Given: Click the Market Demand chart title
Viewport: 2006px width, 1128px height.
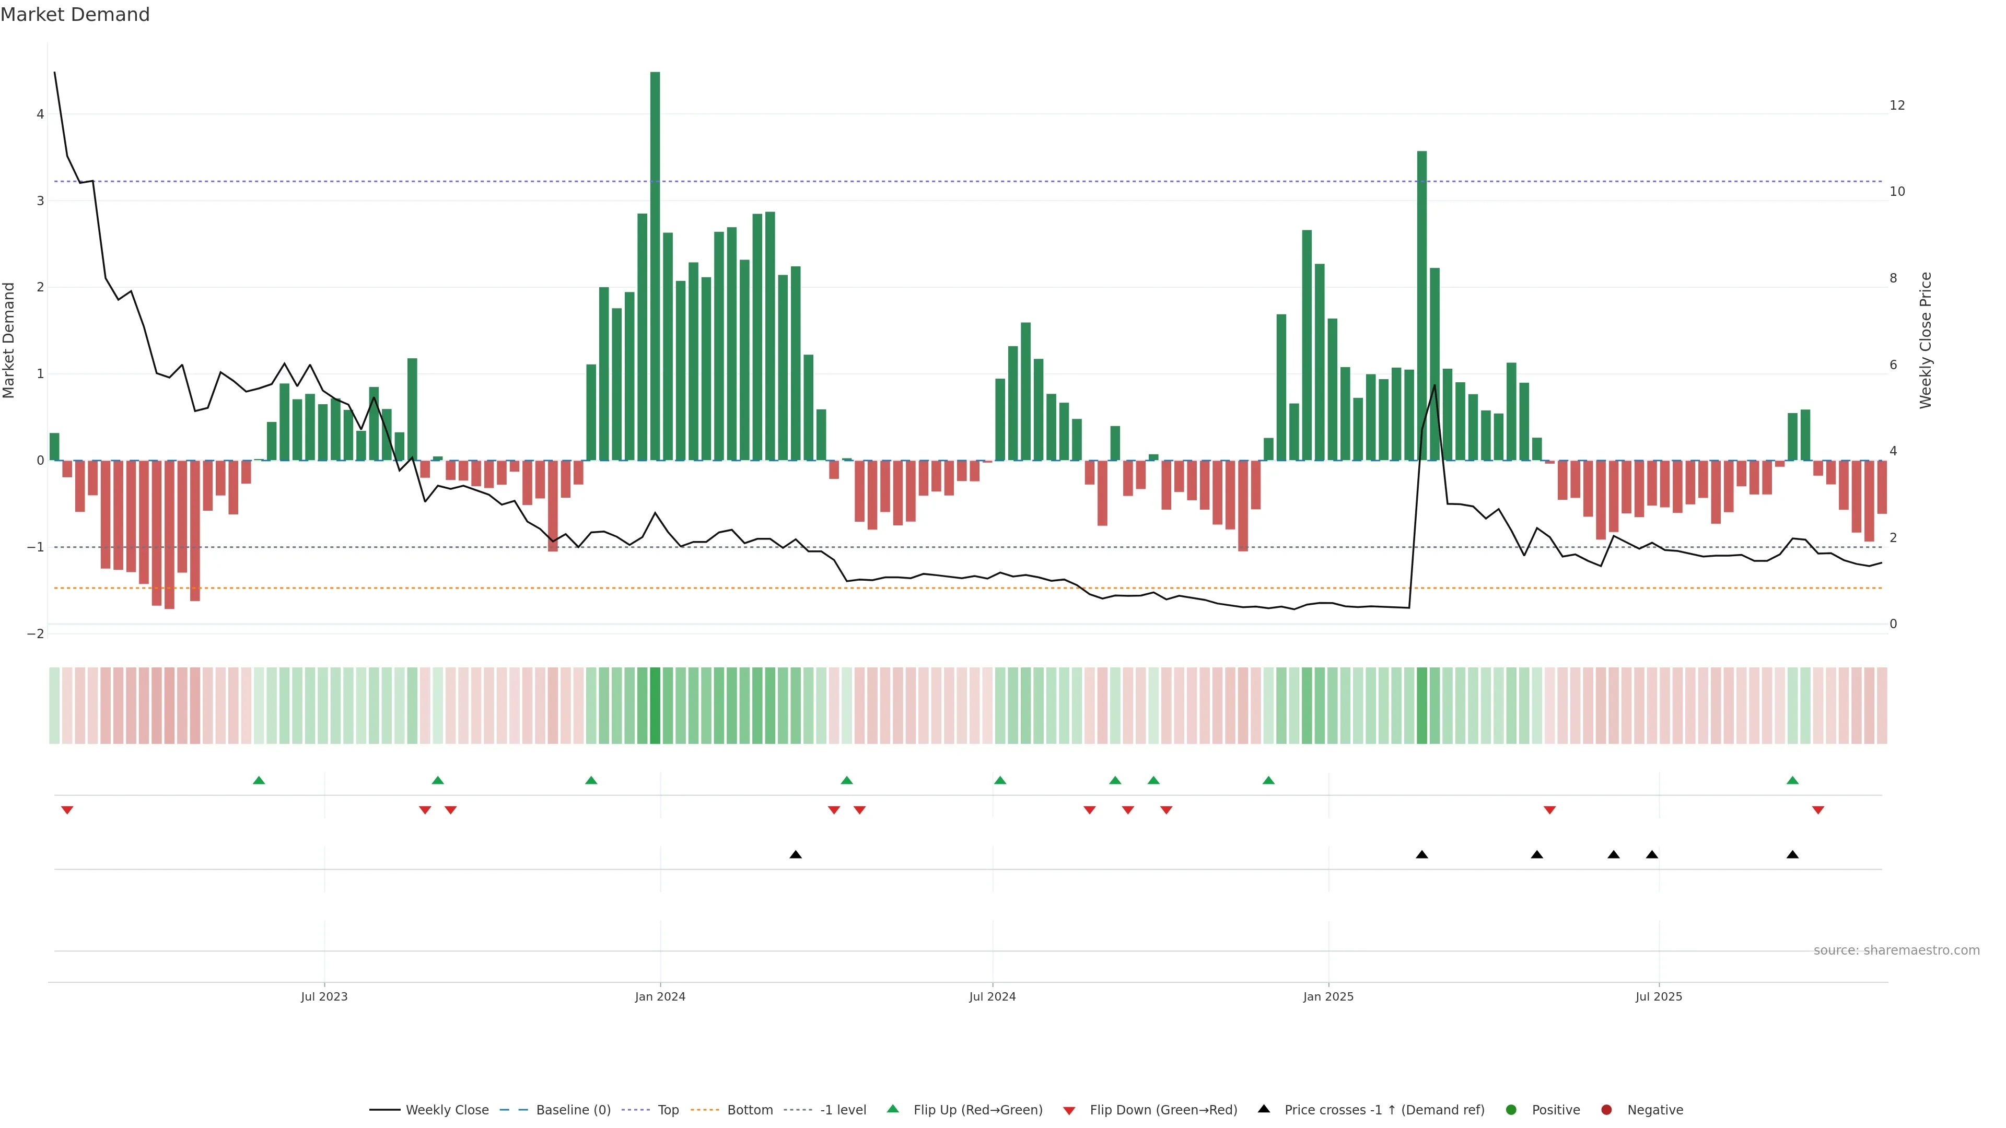Looking at the screenshot, I should [75, 15].
